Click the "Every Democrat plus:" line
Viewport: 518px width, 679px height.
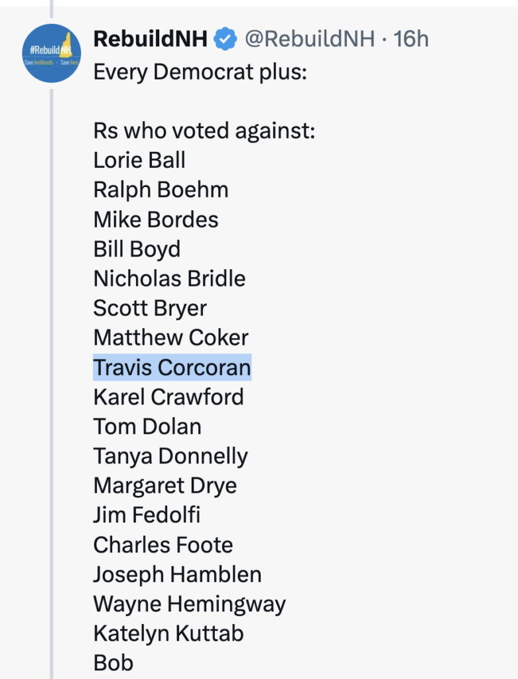coord(200,72)
